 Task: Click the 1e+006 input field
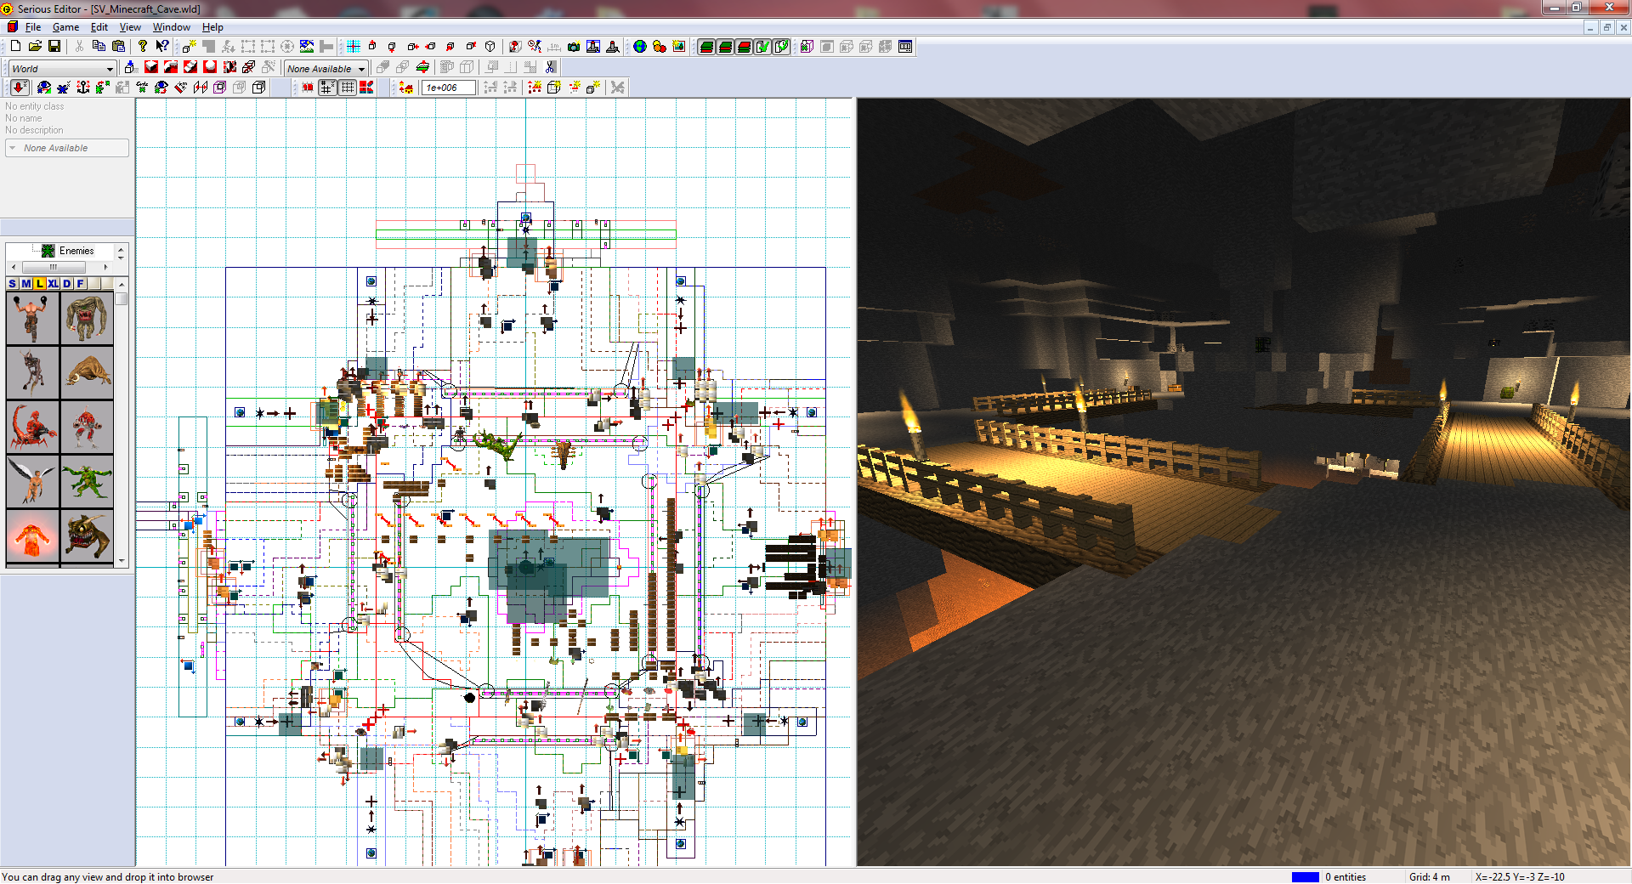click(x=448, y=88)
